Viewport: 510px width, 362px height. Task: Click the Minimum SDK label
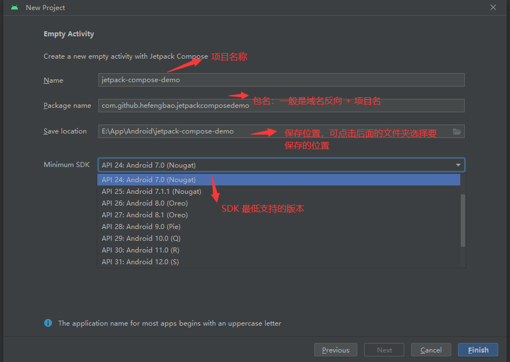coord(67,164)
